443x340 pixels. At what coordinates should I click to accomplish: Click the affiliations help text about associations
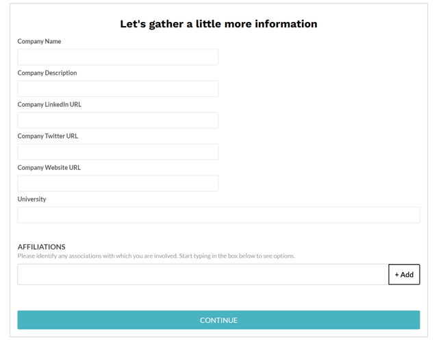point(156,256)
